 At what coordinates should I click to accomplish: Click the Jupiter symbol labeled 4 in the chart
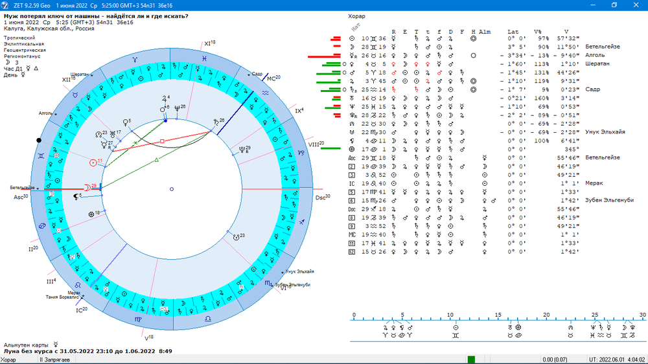tap(164, 100)
